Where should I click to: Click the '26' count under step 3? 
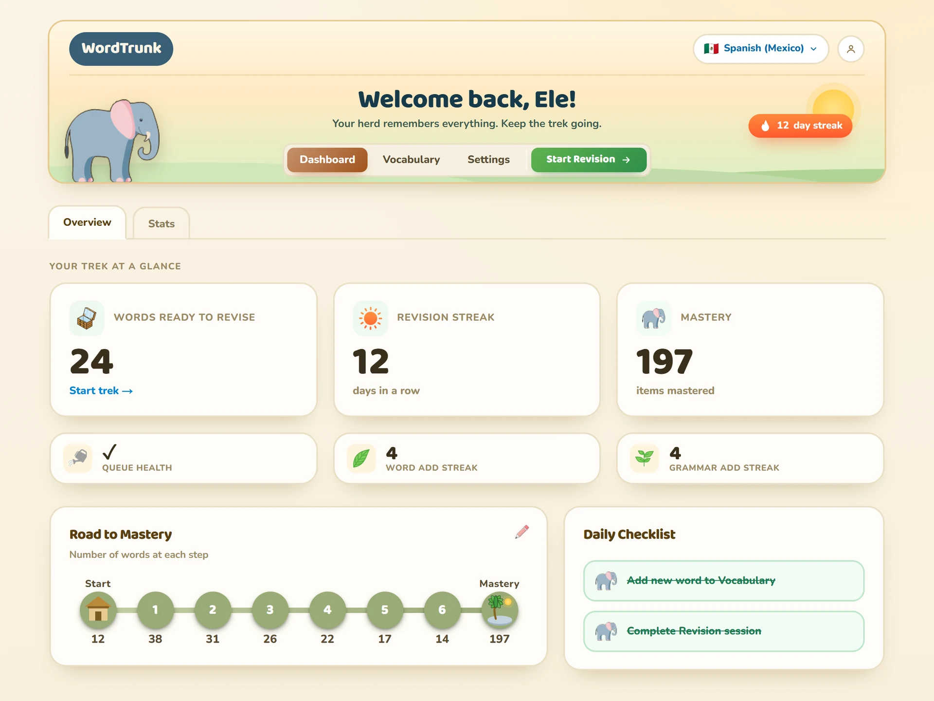[270, 639]
